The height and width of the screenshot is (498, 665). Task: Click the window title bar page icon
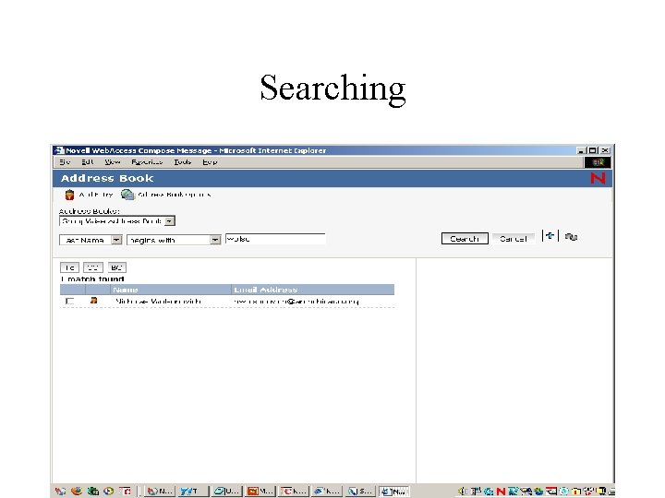[x=59, y=150]
